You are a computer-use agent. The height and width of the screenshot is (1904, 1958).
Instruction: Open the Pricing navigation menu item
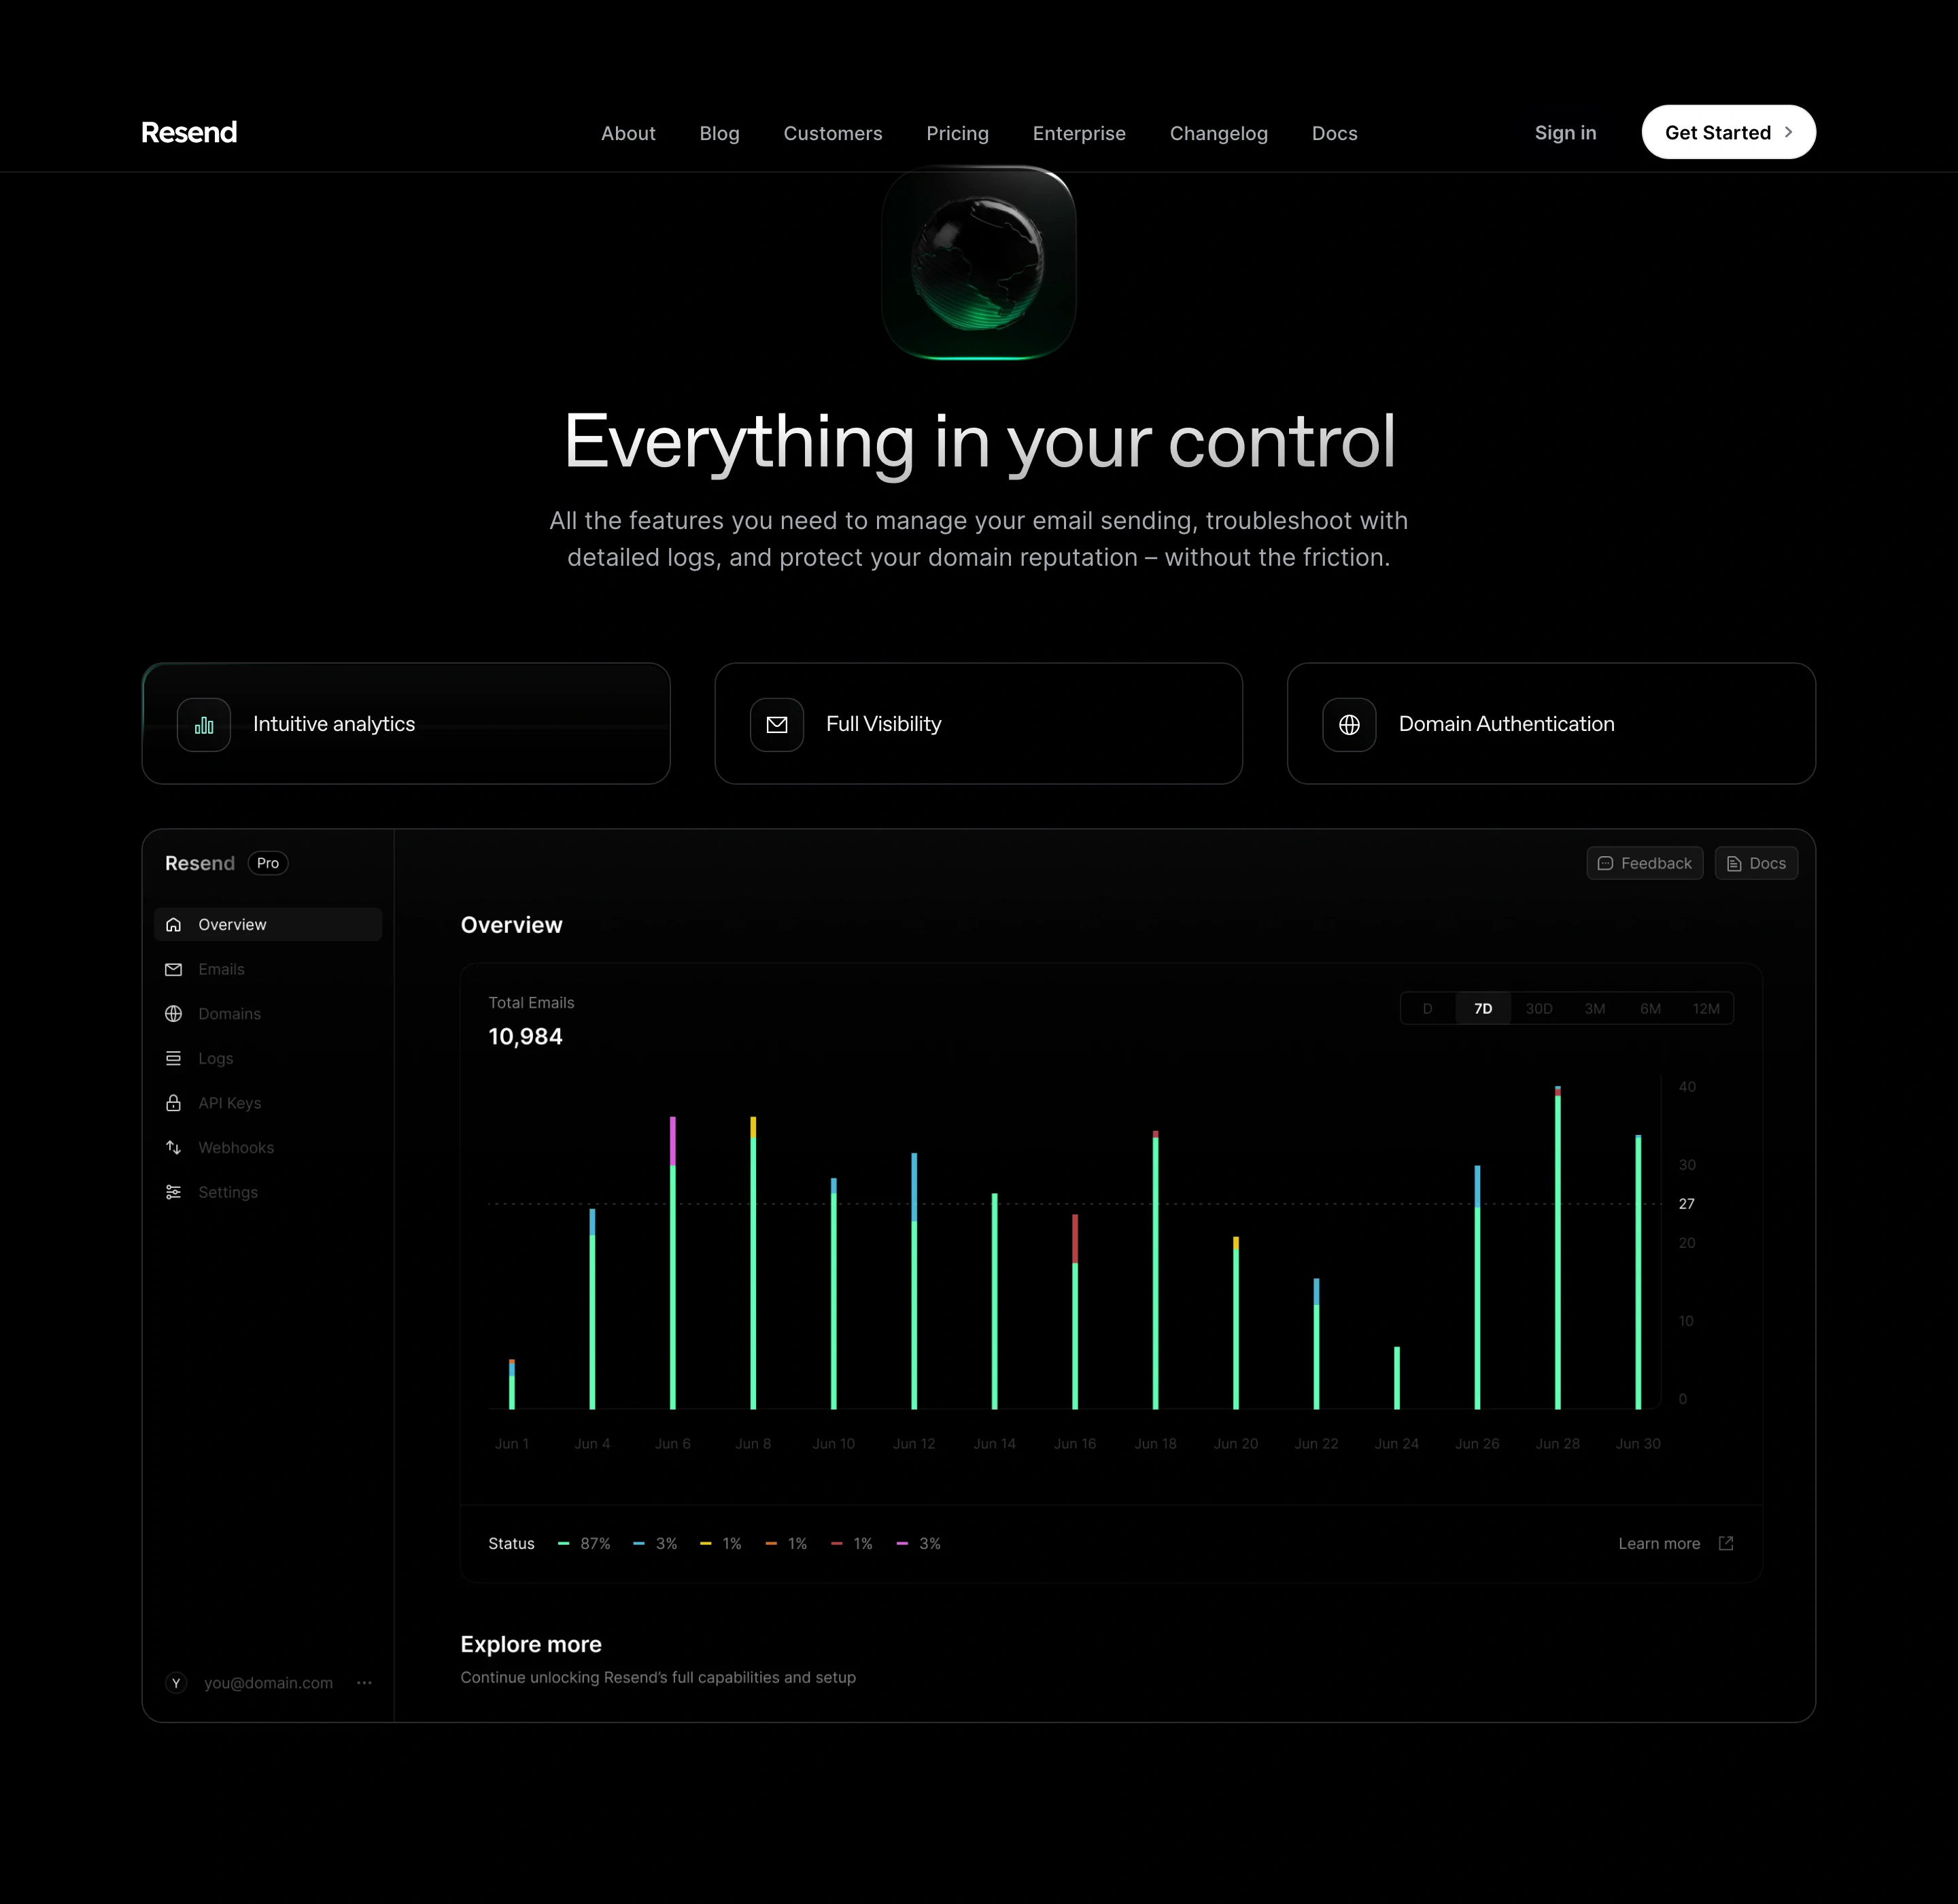point(958,133)
